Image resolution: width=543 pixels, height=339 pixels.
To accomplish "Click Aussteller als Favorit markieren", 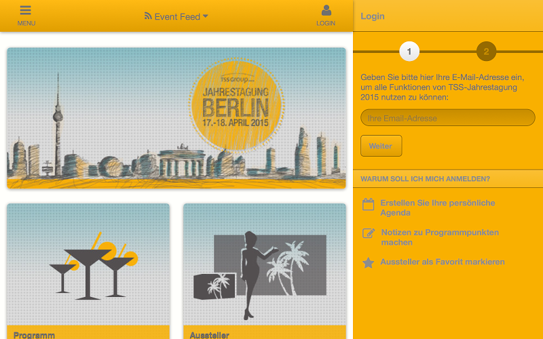I will [x=443, y=262].
